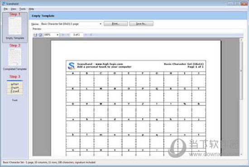Open the Help menu
Image resolution: width=249 pixels, height=167 pixels.
[31, 9]
